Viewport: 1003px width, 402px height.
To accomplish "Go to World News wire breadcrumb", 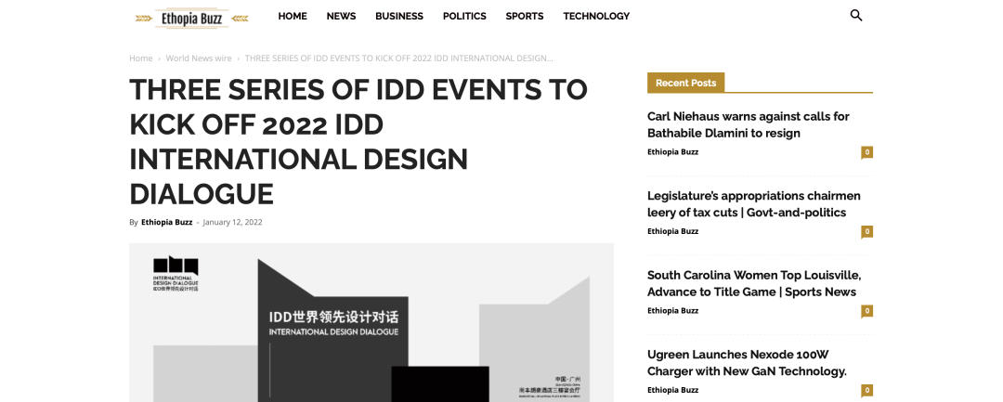I will 199,58.
